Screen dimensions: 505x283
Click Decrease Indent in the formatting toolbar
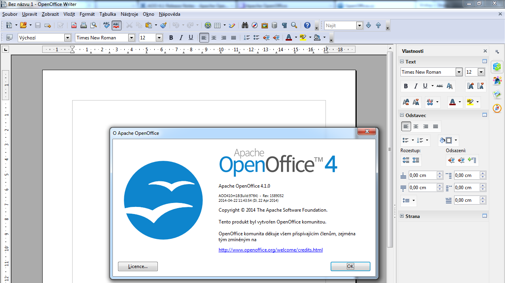pyautogui.click(x=266, y=37)
